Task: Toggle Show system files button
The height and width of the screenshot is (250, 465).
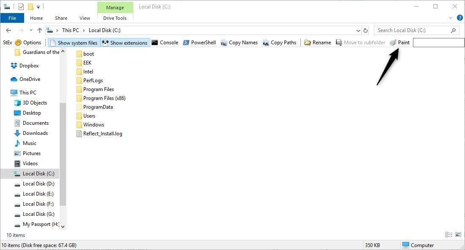Action: 74,43
